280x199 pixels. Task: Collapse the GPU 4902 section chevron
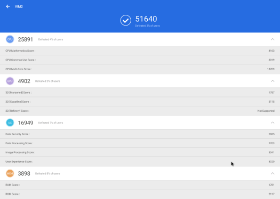click(x=273, y=81)
